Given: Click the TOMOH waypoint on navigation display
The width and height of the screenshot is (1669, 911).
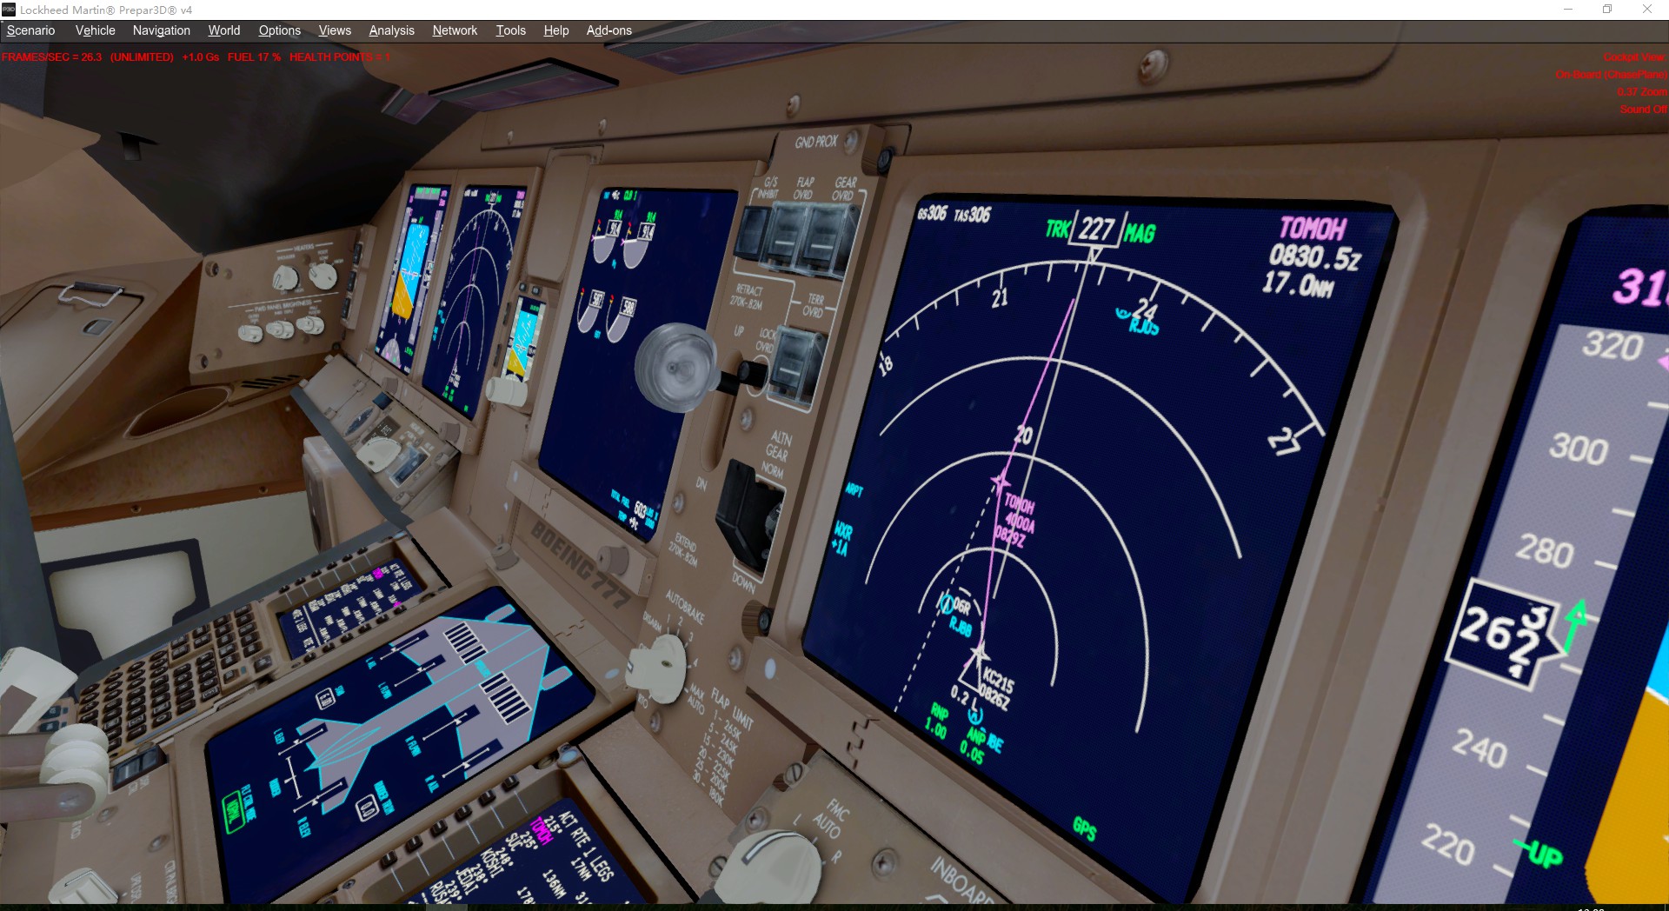Looking at the screenshot, I should [1001, 481].
